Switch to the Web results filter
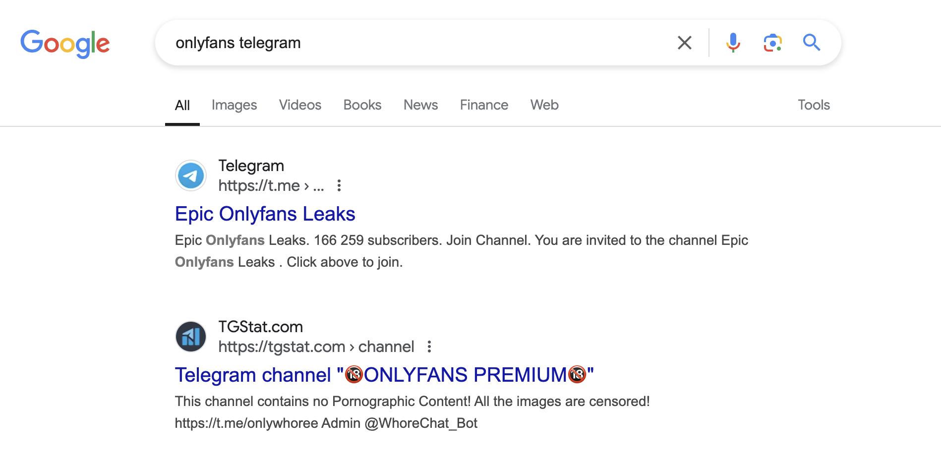This screenshot has height=464, width=941. pyautogui.click(x=544, y=105)
